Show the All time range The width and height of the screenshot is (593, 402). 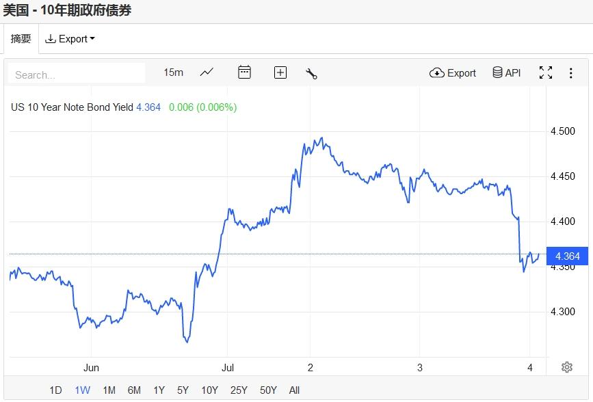coord(294,390)
